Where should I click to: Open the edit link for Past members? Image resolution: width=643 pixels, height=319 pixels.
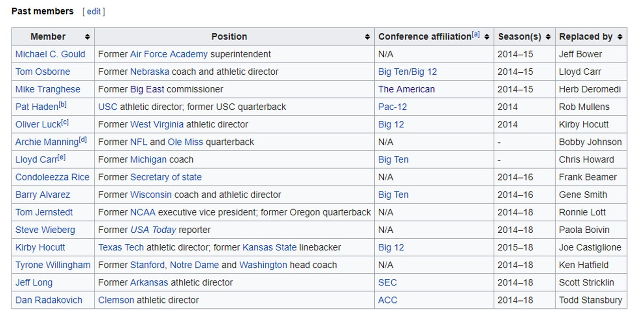click(x=94, y=11)
